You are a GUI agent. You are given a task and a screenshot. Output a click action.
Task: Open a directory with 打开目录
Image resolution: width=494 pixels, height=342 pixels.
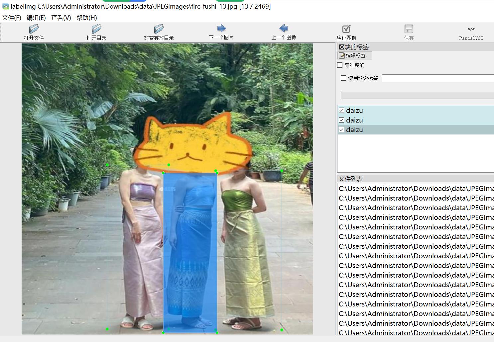(x=96, y=33)
